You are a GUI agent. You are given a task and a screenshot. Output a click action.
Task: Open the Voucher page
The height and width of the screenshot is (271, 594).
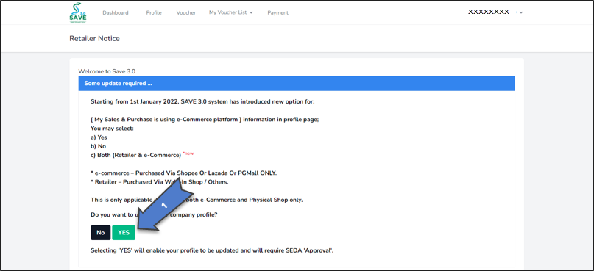[x=186, y=12]
